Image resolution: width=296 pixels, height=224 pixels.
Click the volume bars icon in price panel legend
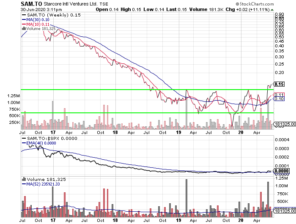click(x=24, y=28)
